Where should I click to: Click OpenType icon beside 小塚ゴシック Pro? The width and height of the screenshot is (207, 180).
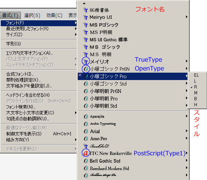(x=86, y=76)
